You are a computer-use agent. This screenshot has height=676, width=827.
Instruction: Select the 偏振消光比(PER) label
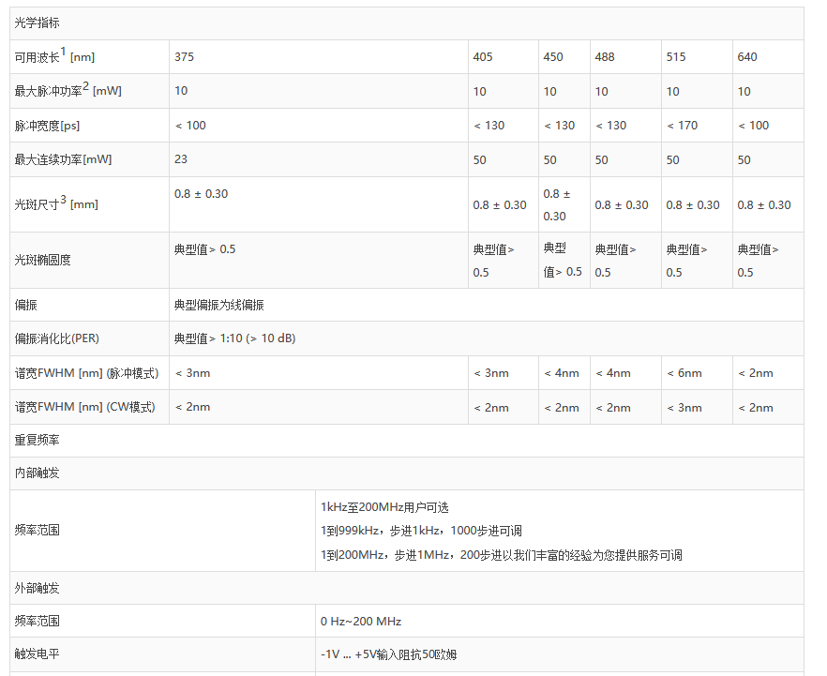tap(56, 338)
